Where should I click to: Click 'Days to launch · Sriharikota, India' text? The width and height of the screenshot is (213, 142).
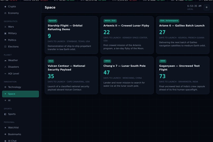tap(178, 82)
